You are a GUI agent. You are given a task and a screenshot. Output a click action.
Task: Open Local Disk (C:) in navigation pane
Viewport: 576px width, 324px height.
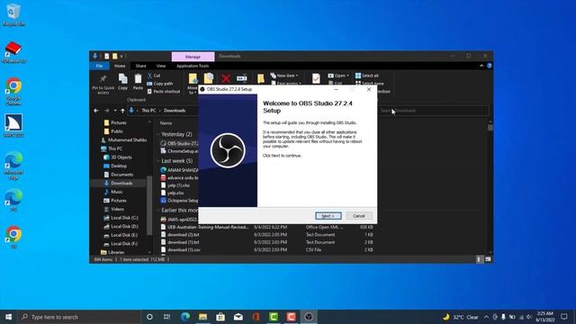pos(121,218)
